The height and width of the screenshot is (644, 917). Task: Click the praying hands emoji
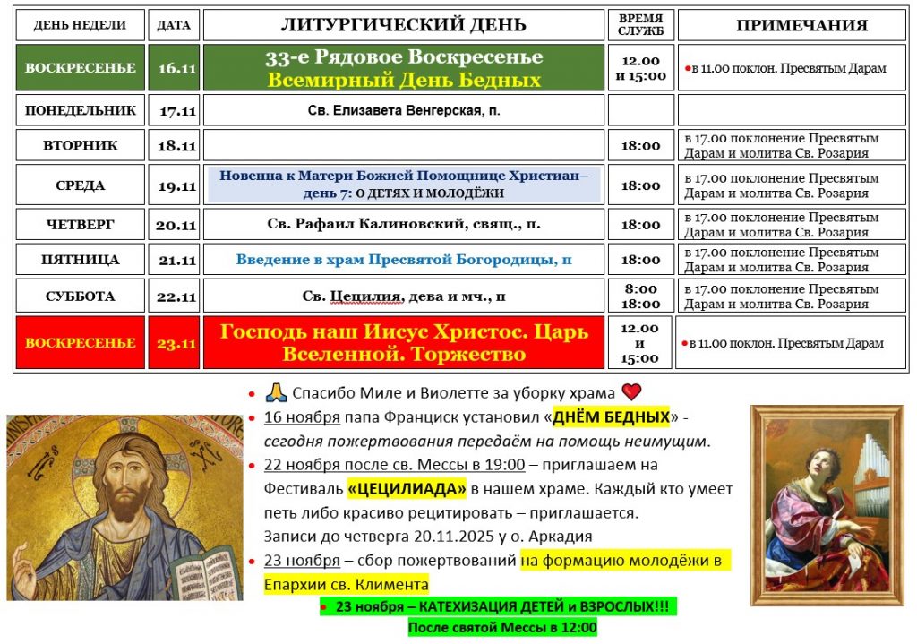pyautogui.click(x=273, y=393)
